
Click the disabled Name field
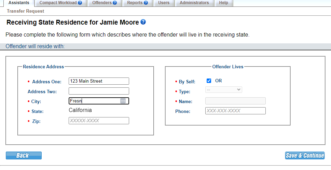(x=235, y=101)
